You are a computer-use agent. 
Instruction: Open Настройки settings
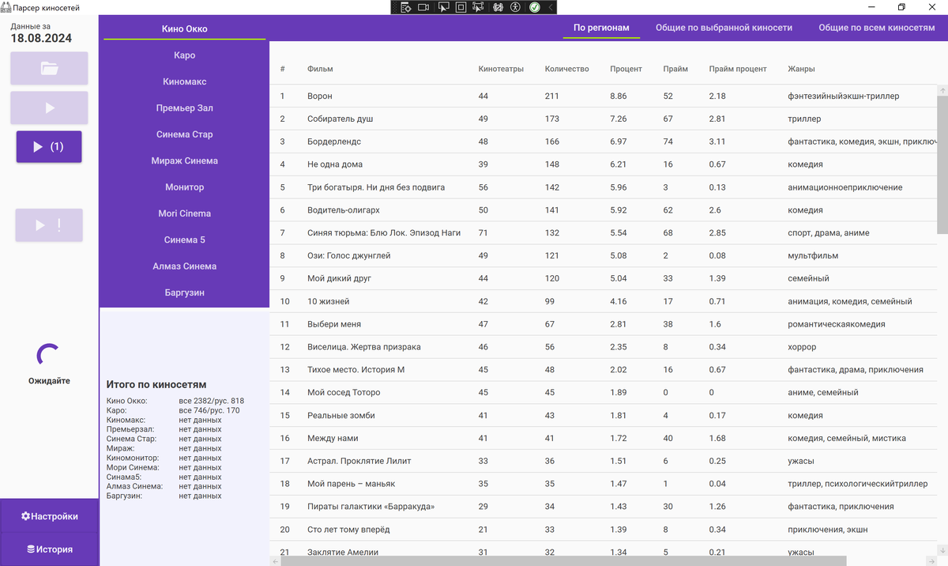pos(50,516)
